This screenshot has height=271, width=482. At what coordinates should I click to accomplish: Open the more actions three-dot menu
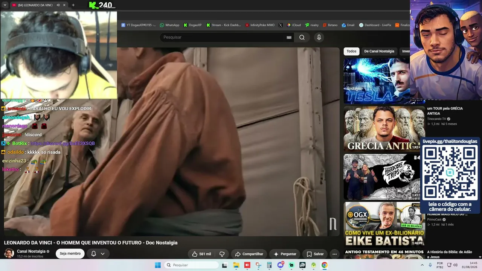point(334,254)
